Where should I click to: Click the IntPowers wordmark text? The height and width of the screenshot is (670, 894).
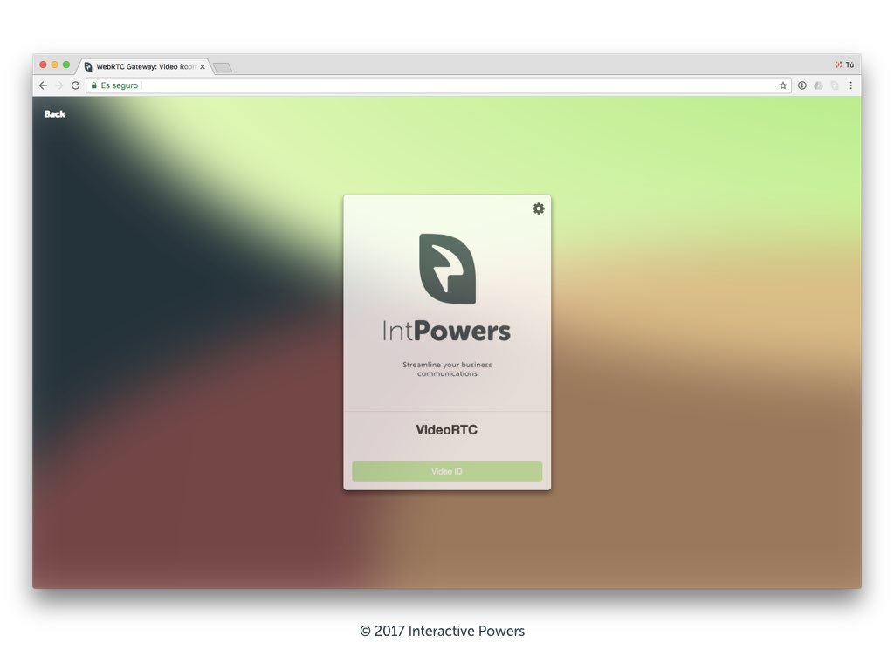coord(447,332)
